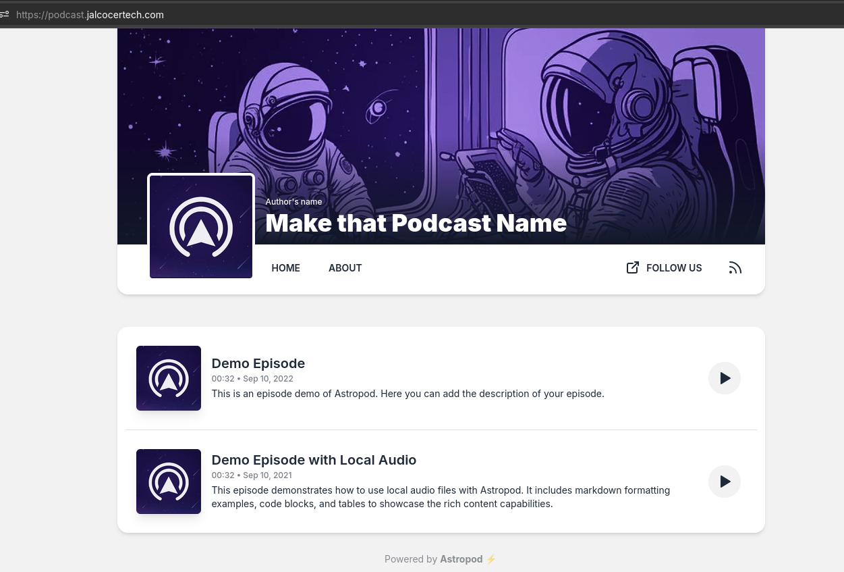Click the Demo Episode description text

407,394
